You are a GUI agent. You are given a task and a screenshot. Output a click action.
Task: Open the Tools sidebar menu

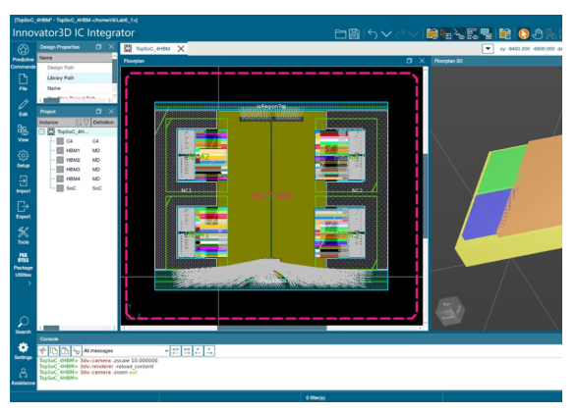[x=23, y=235]
